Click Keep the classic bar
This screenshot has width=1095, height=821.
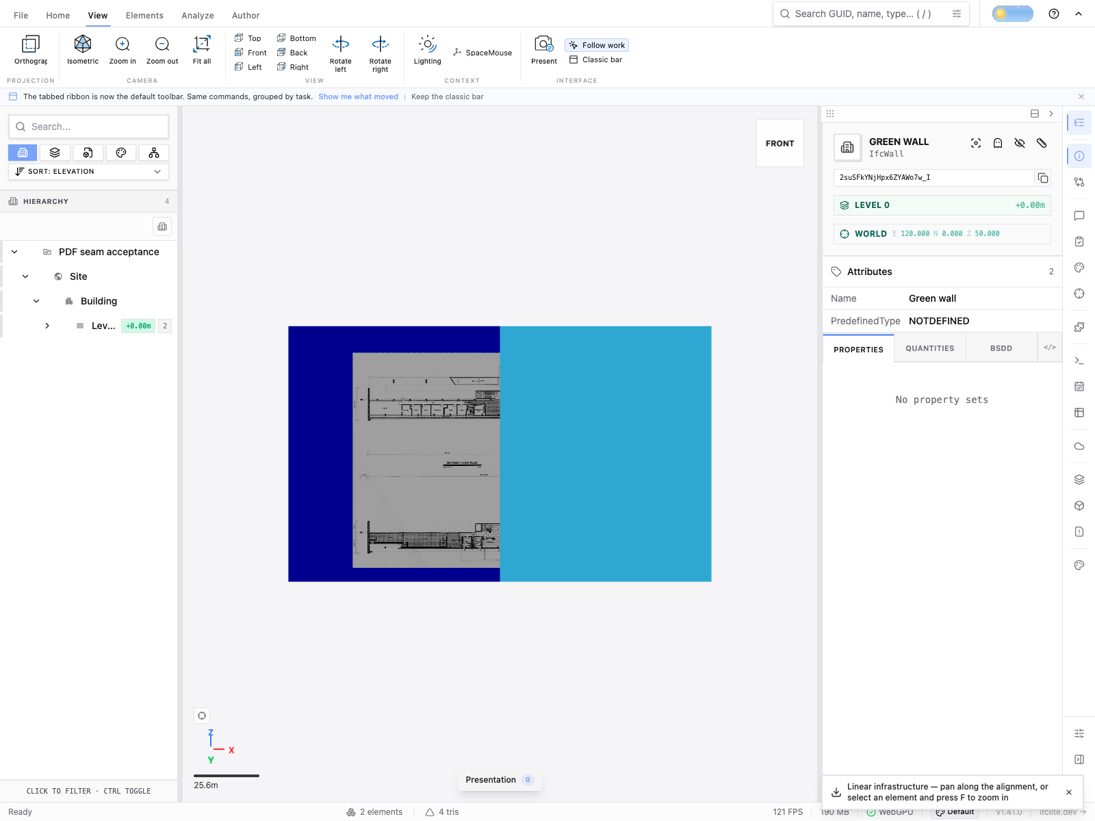(x=447, y=96)
